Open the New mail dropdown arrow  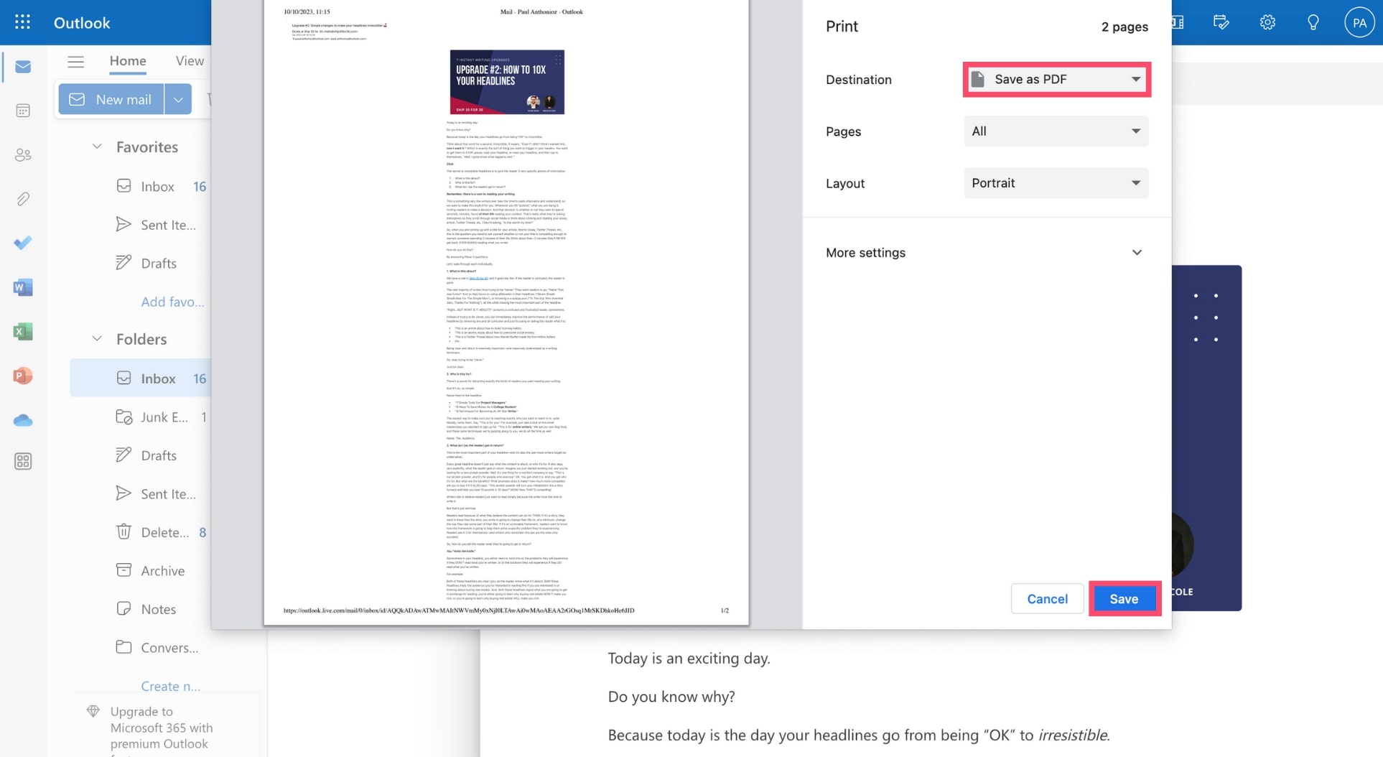point(178,99)
